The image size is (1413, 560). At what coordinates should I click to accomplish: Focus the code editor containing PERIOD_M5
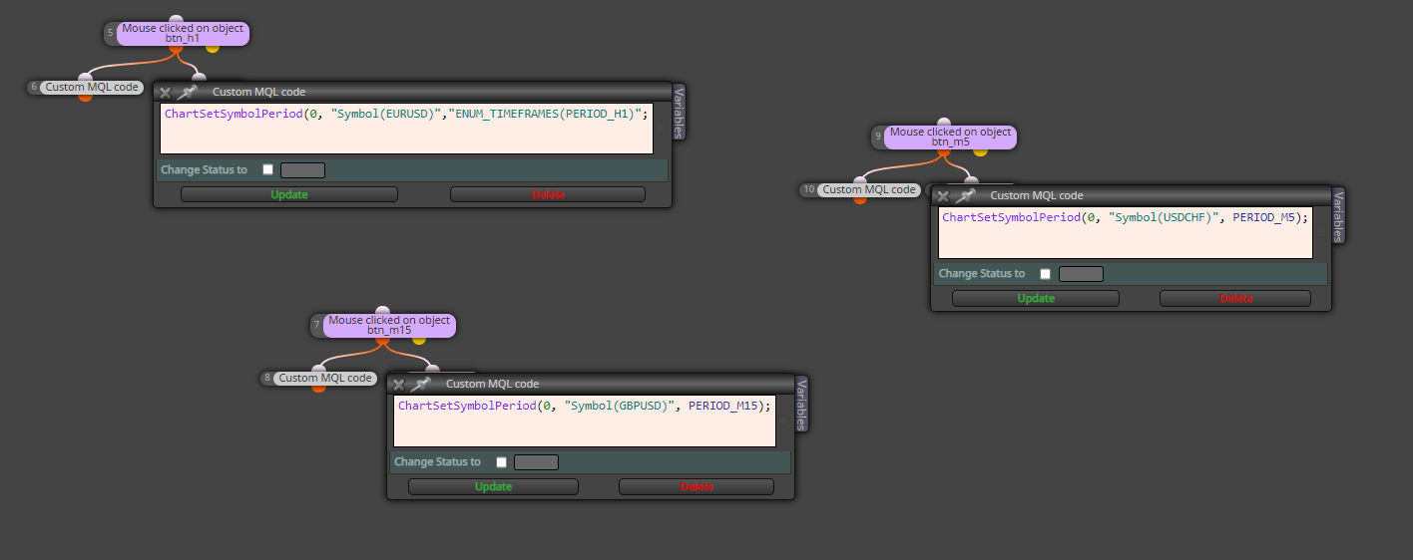click(x=1126, y=232)
